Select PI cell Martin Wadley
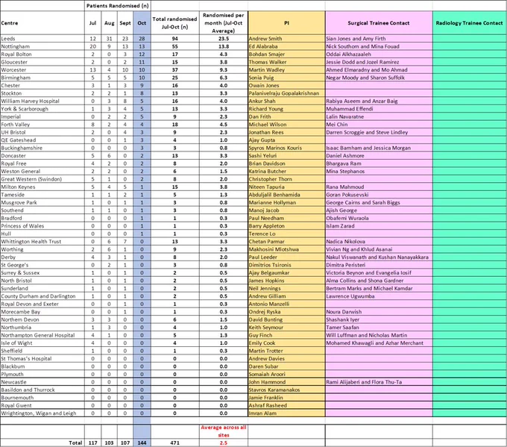 286,69
